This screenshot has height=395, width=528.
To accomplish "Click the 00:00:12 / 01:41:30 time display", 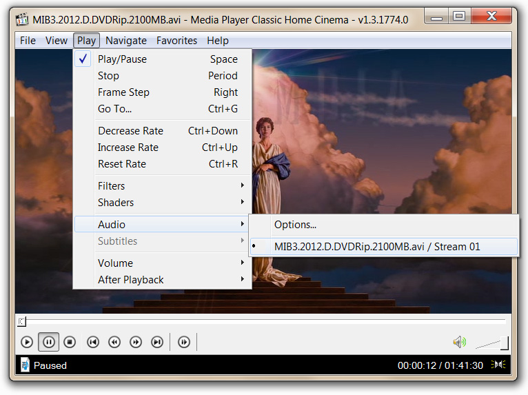I will [x=440, y=365].
